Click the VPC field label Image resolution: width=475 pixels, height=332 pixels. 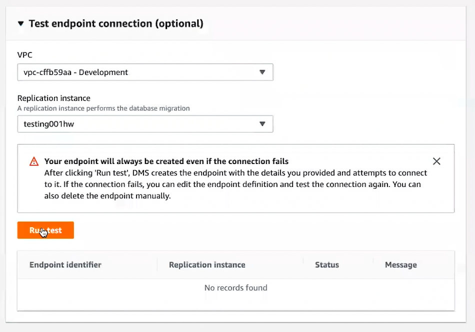pos(25,55)
